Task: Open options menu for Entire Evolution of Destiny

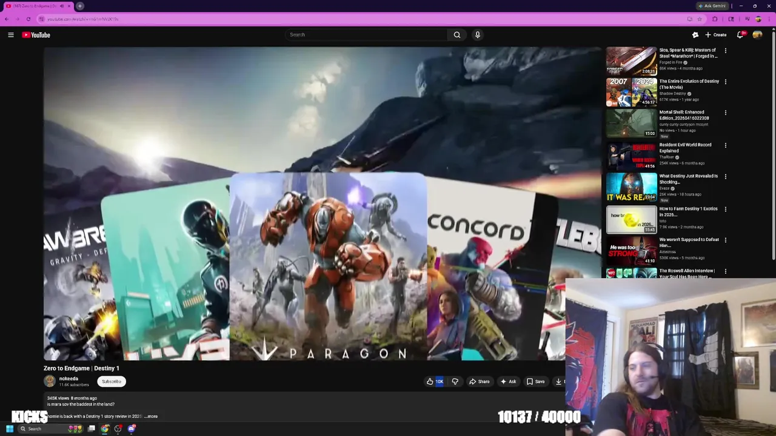Action: [725, 82]
